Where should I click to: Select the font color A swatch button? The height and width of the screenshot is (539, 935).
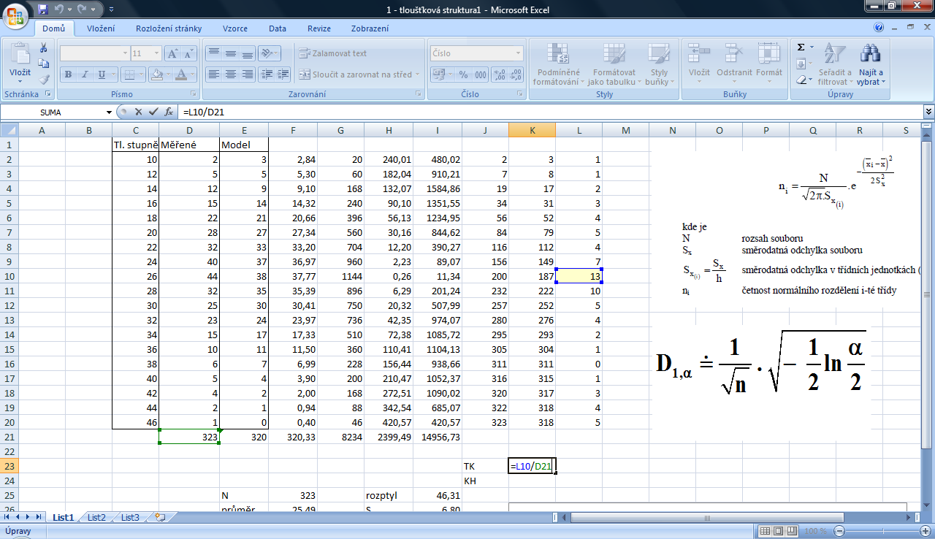pos(181,74)
